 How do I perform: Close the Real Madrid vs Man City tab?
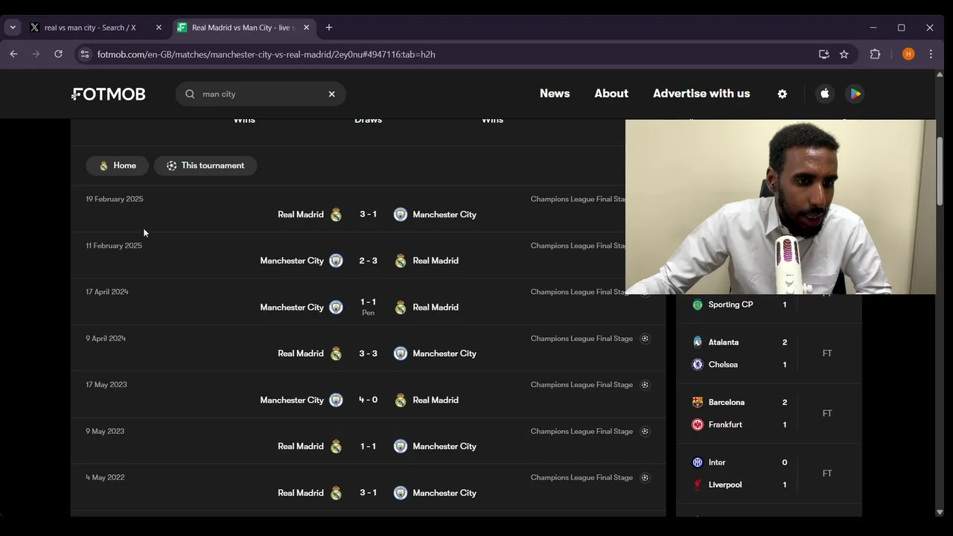[x=306, y=28]
